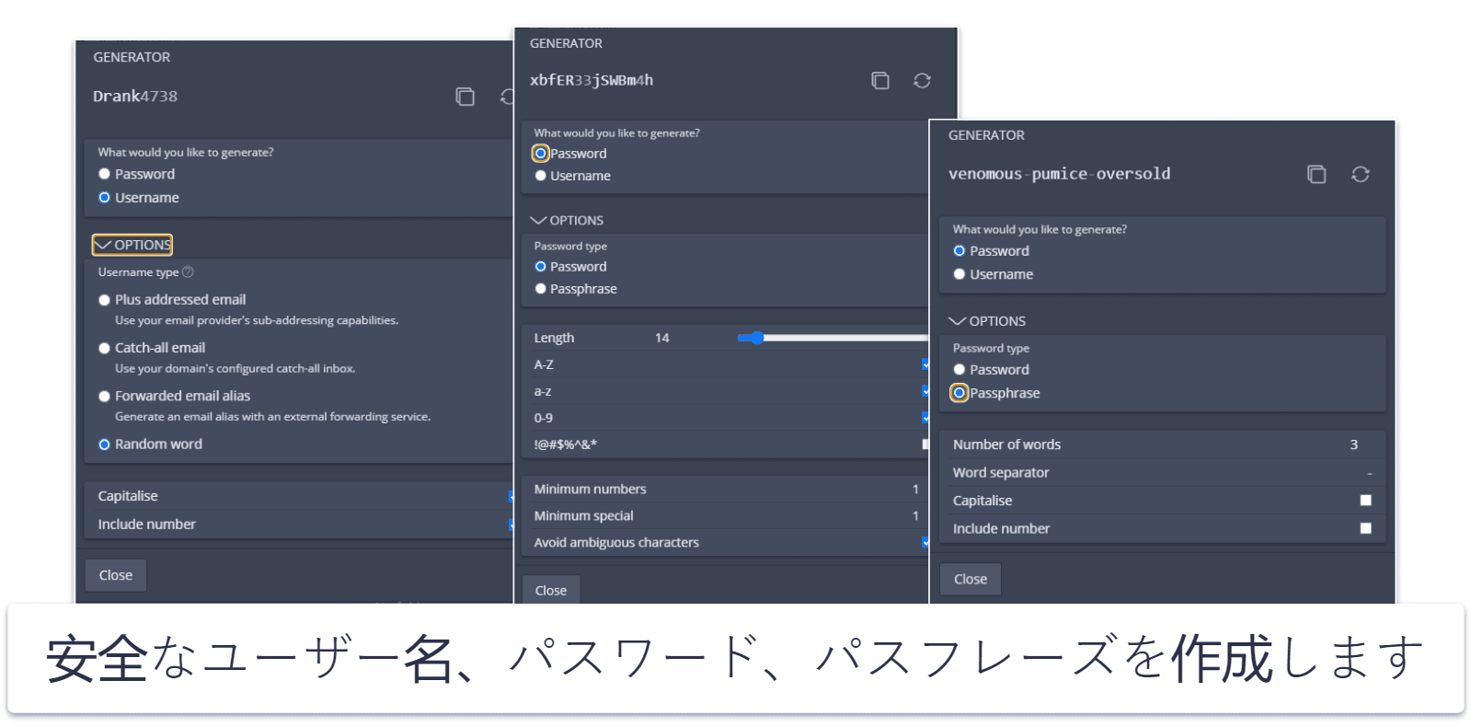Select Passphrase type in middle window

541,289
